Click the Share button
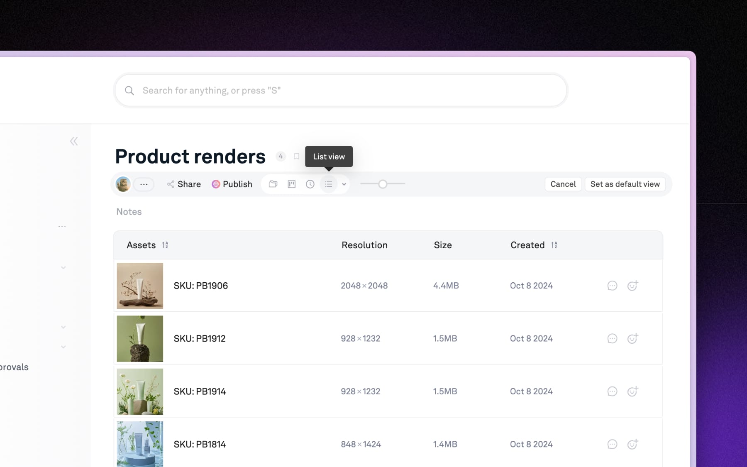 pyautogui.click(x=184, y=184)
